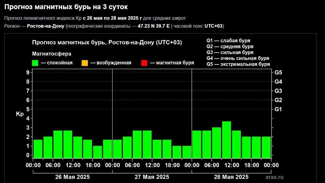Screen dimensions: 325x183
Task: Select heading 'Прогноз магнитных бурь на 3 суток'
Action: coord(66,7)
